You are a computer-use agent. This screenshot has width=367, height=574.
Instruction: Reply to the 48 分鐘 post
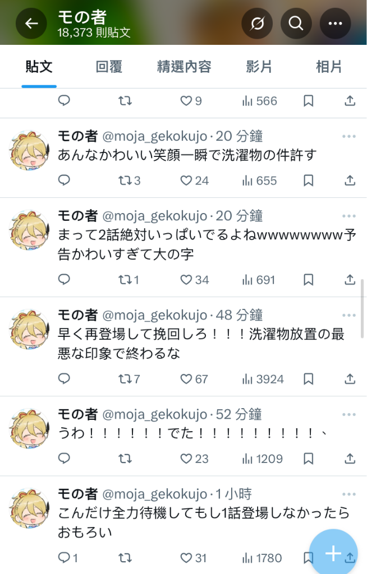point(64,379)
